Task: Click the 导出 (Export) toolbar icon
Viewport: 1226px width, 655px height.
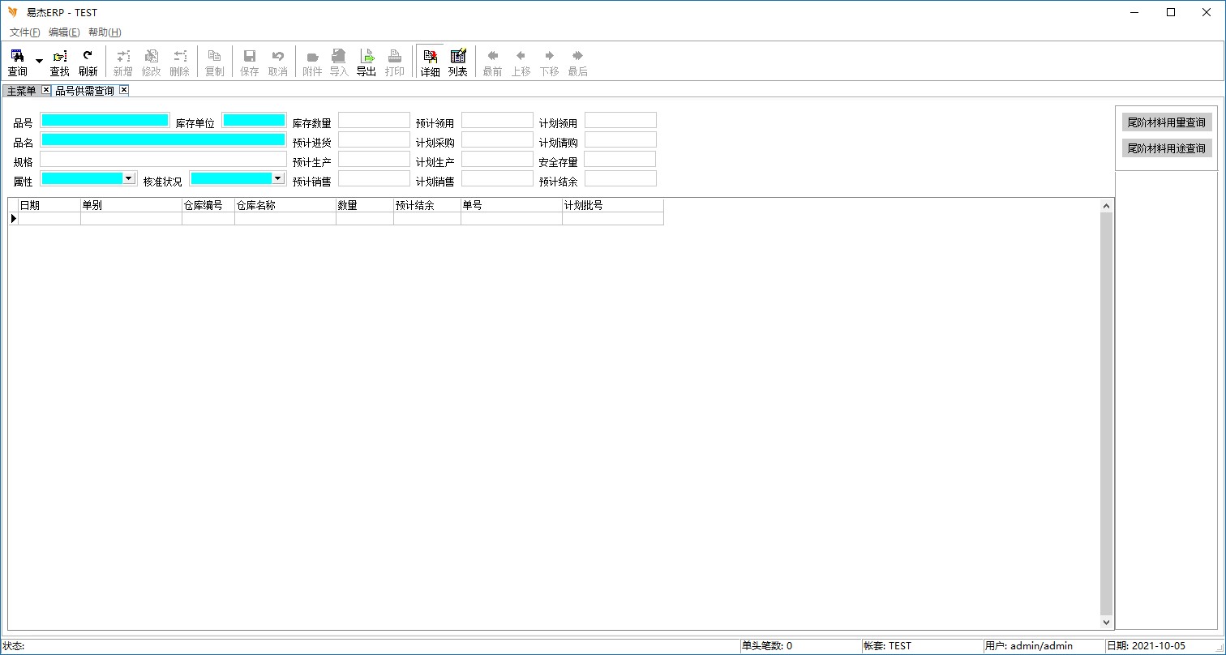Action: [367, 62]
